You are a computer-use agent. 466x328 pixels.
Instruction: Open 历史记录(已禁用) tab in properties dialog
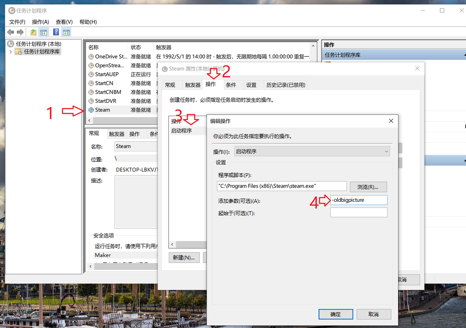click(286, 85)
